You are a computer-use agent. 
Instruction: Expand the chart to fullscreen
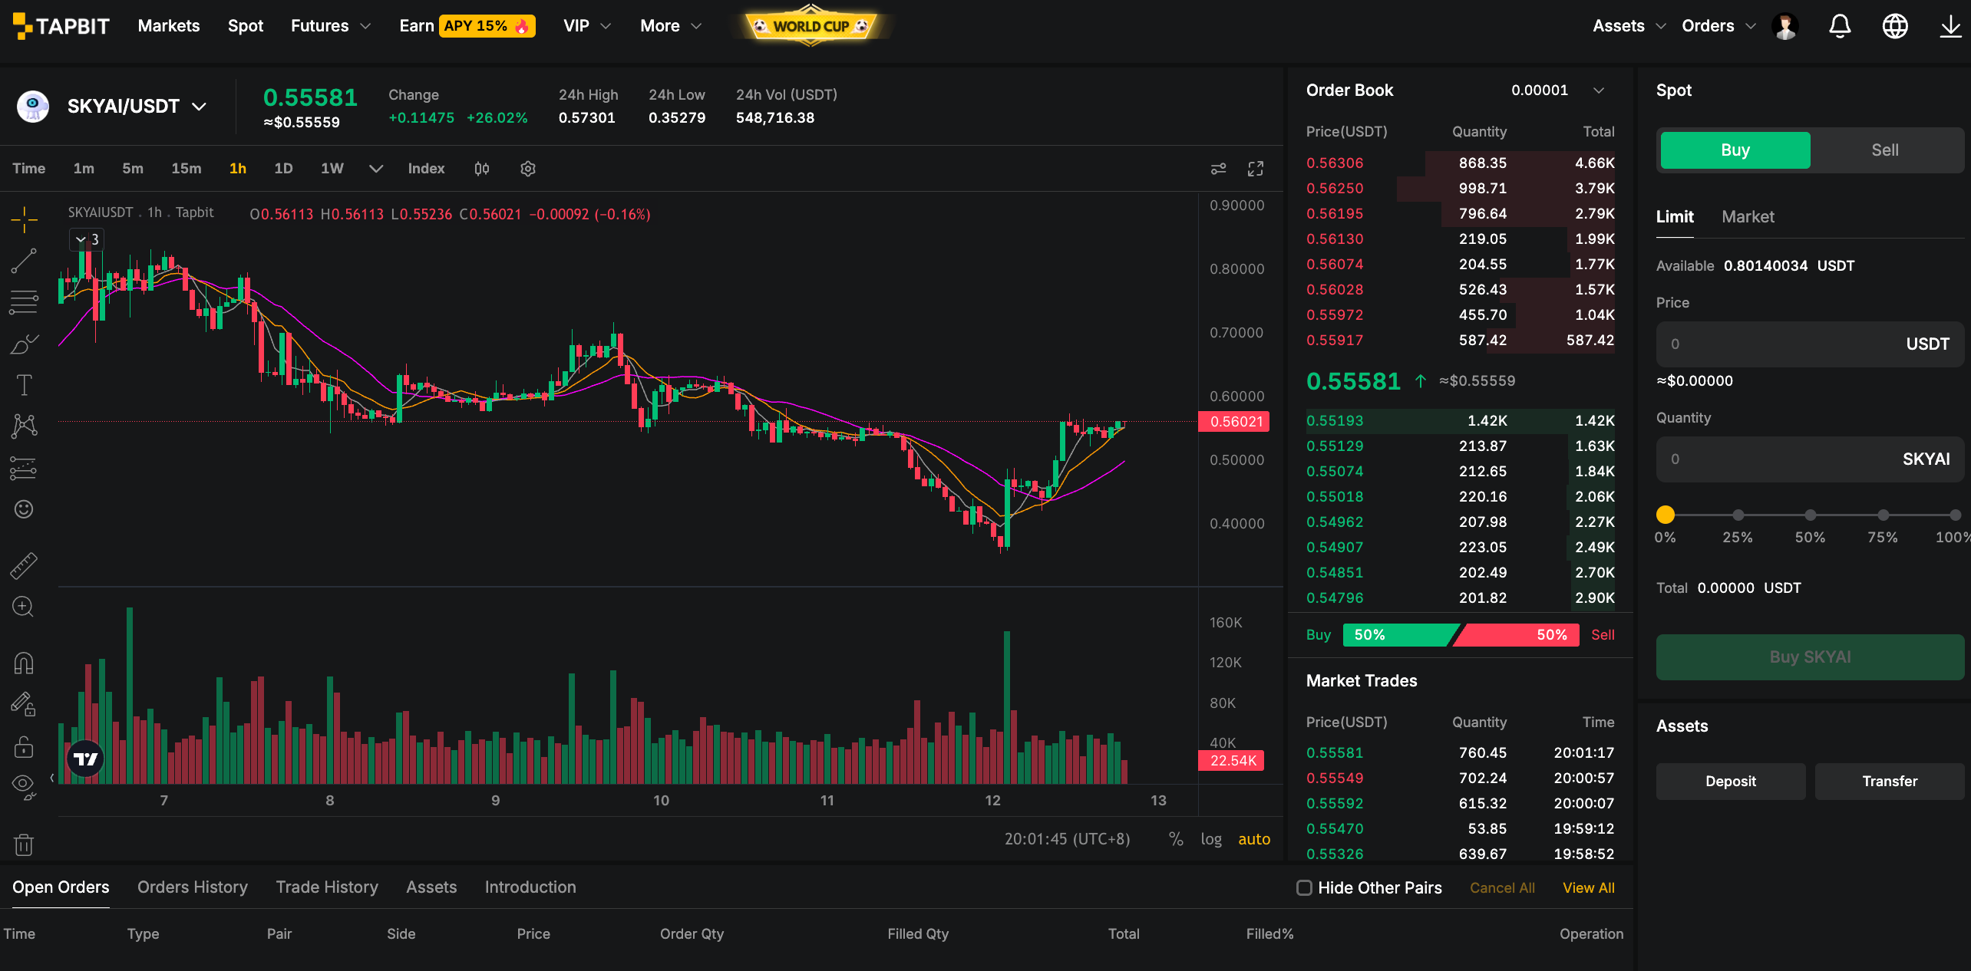[x=1256, y=169]
